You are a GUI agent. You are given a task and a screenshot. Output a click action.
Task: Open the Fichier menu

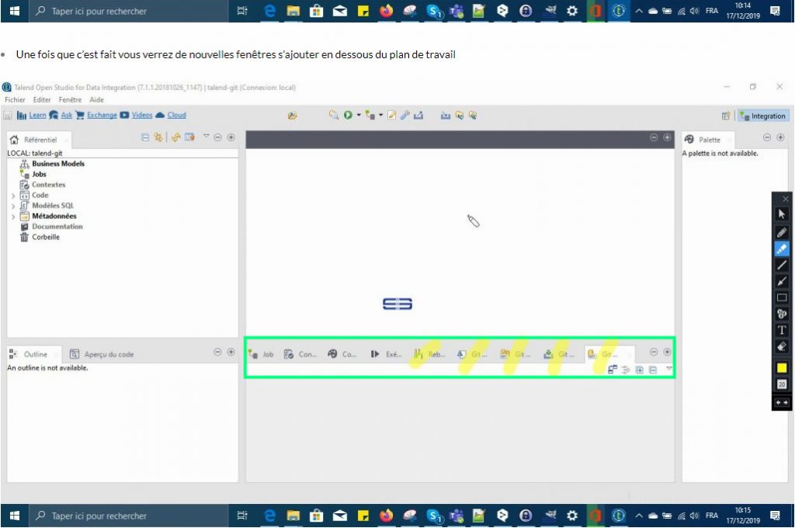click(x=15, y=100)
